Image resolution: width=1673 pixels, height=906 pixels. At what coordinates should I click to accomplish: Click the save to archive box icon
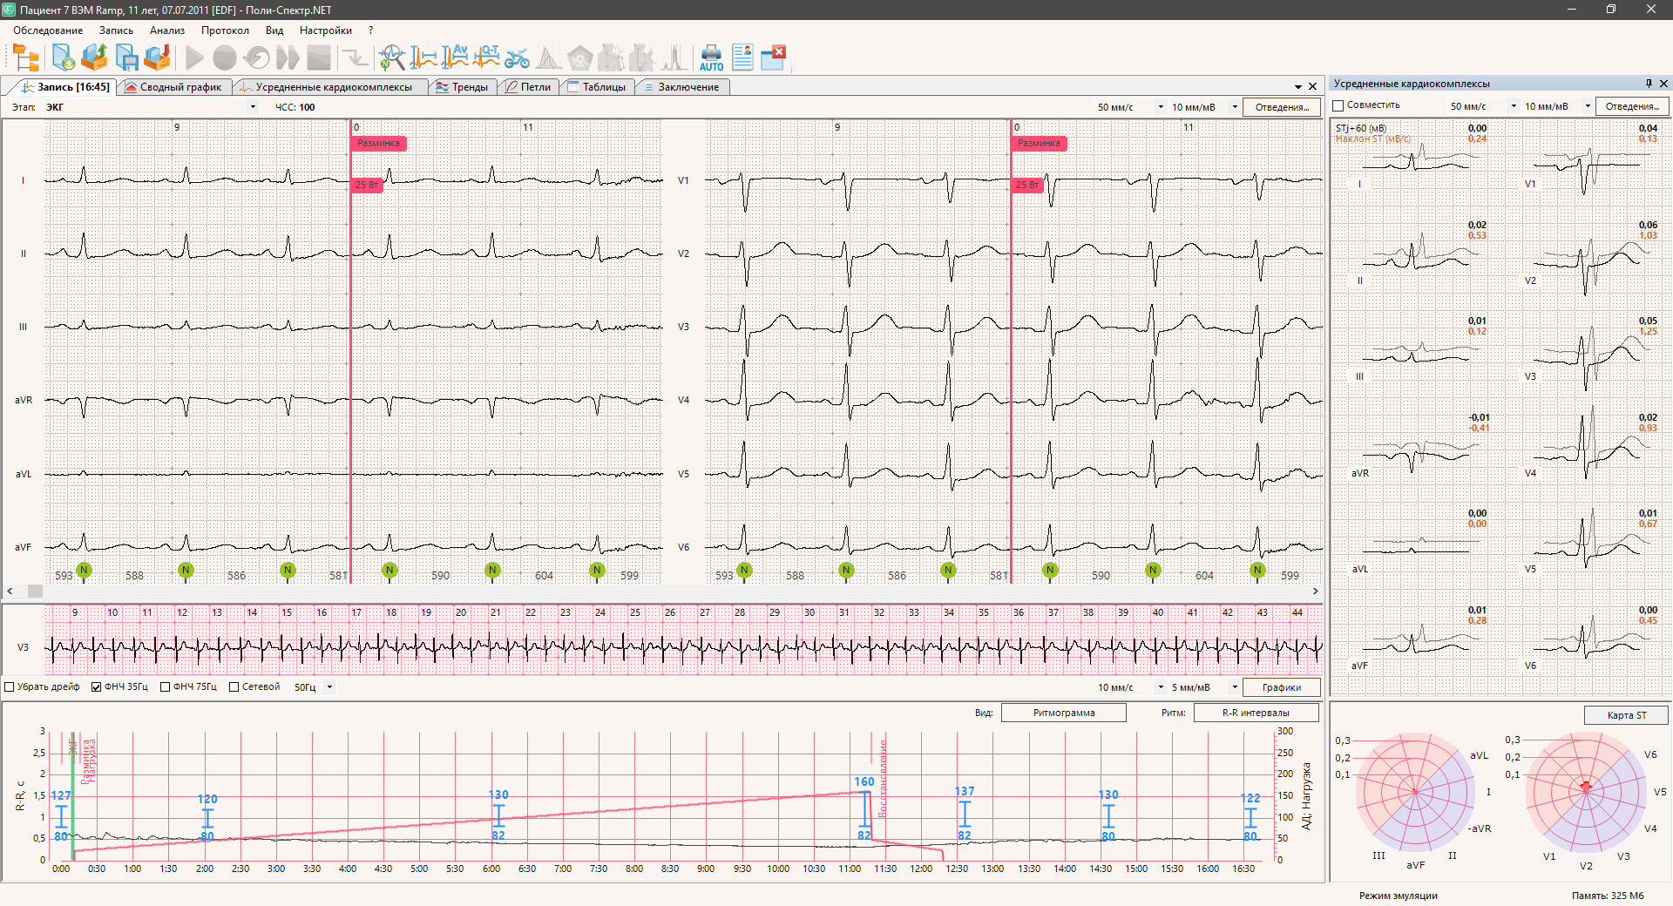[x=158, y=57]
